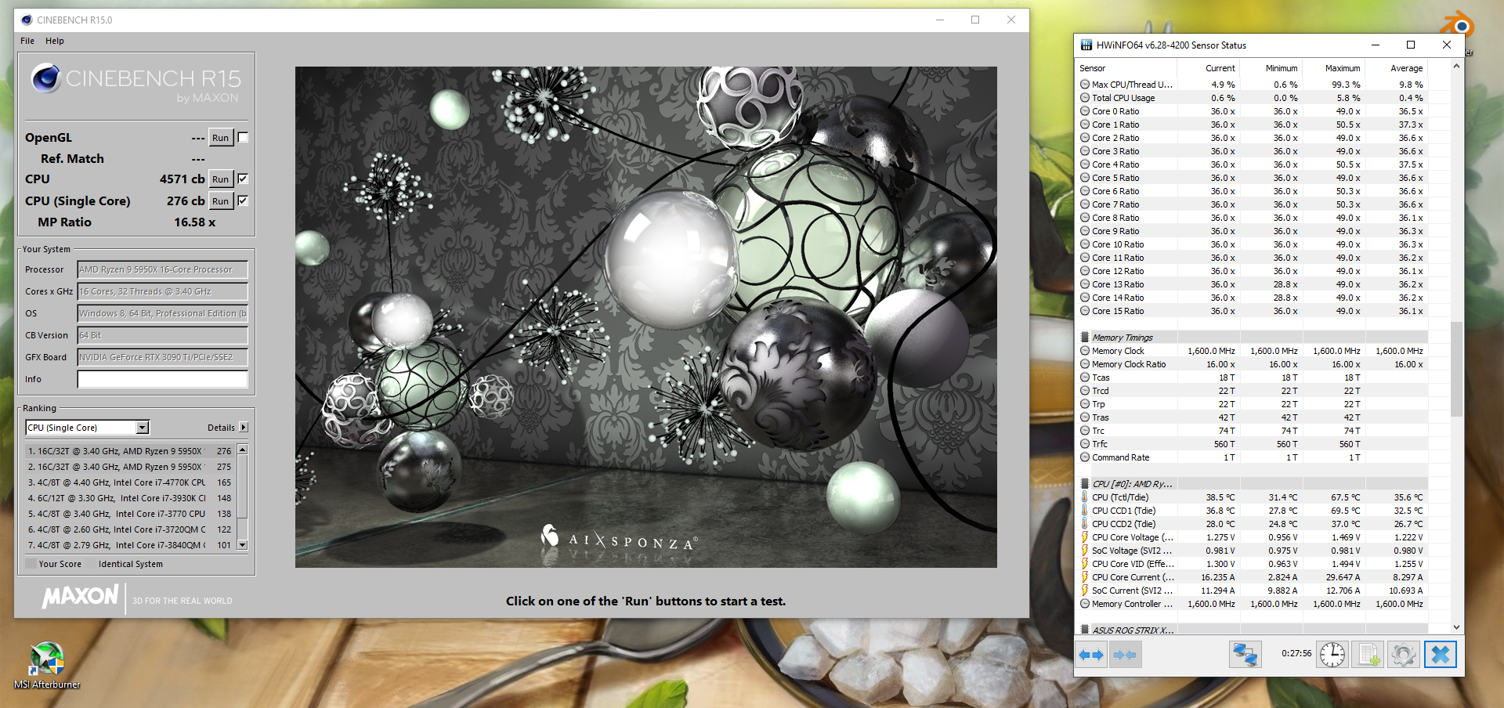Click the Current column header

click(1220, 68)
